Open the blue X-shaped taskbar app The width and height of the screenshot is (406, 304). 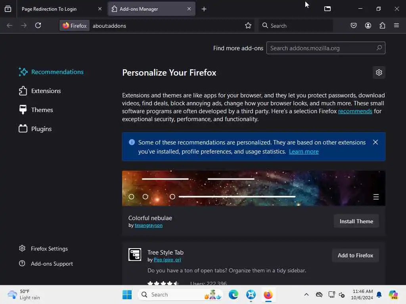pyautogui.click(x=251, y=294)
